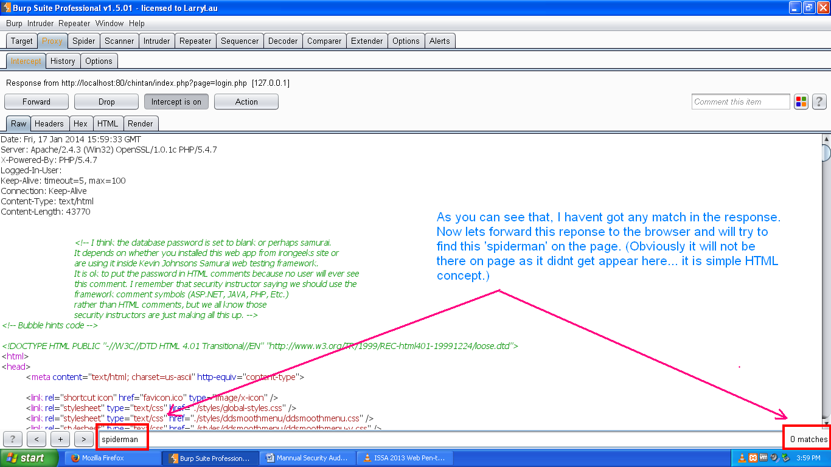The height and width of the screenshot is (467, 831).
Task: Switch to ISSA 2013 Web Pen-test VLC taskbar item
Action: pyautogui.click(x=406, y=458)
